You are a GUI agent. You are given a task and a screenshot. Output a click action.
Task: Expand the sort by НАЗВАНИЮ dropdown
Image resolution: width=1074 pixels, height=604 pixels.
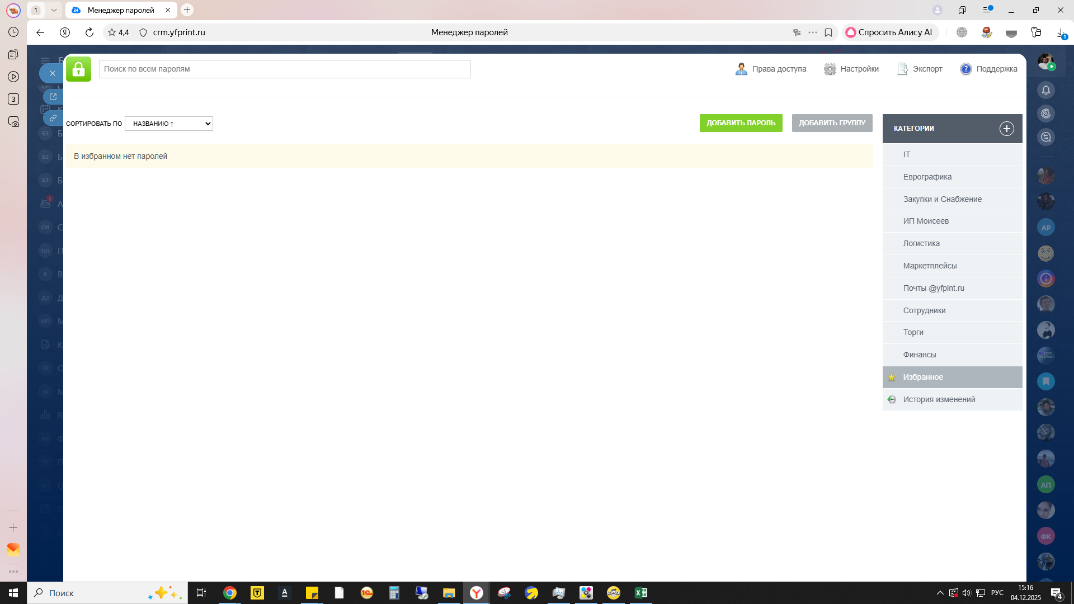(x=168, y=124)
